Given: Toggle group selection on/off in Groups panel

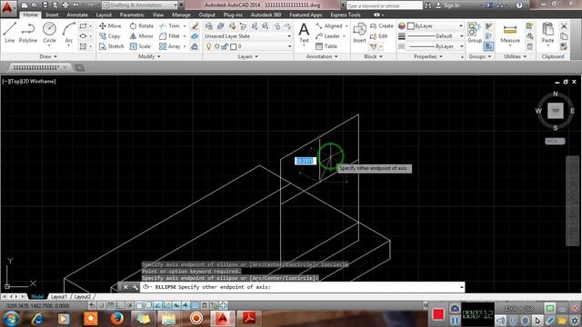Looking at the screenshot, I should tap(489, 46).
